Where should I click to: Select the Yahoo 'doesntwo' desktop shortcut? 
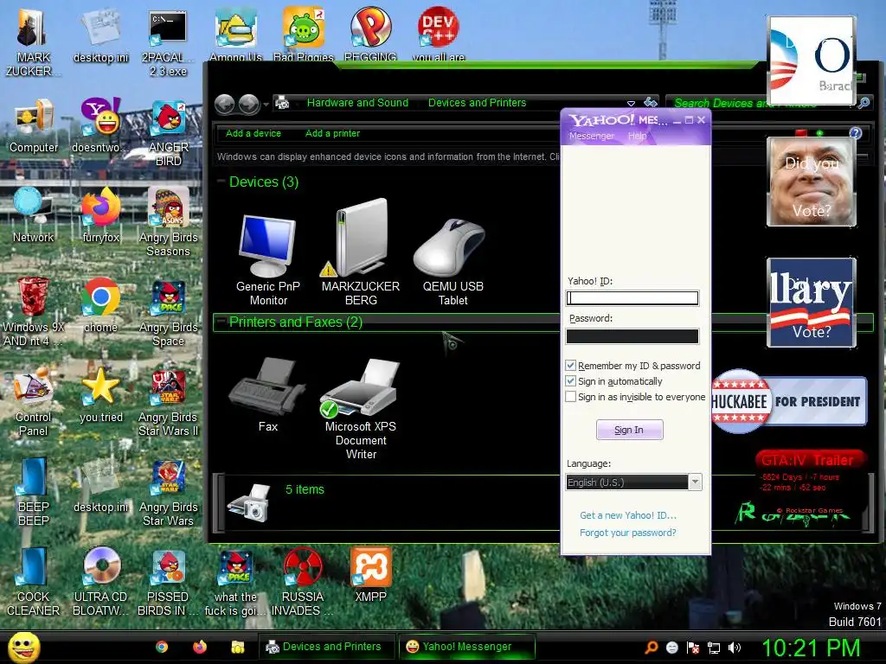tap(100, 125)
